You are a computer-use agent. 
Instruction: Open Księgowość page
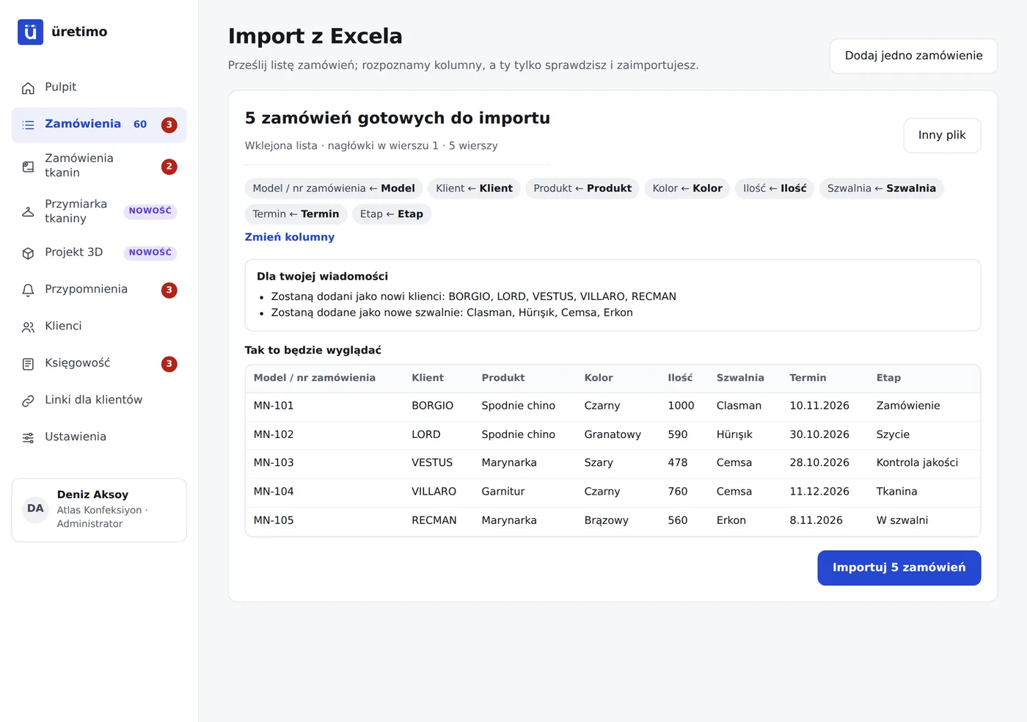click(99, 364)
